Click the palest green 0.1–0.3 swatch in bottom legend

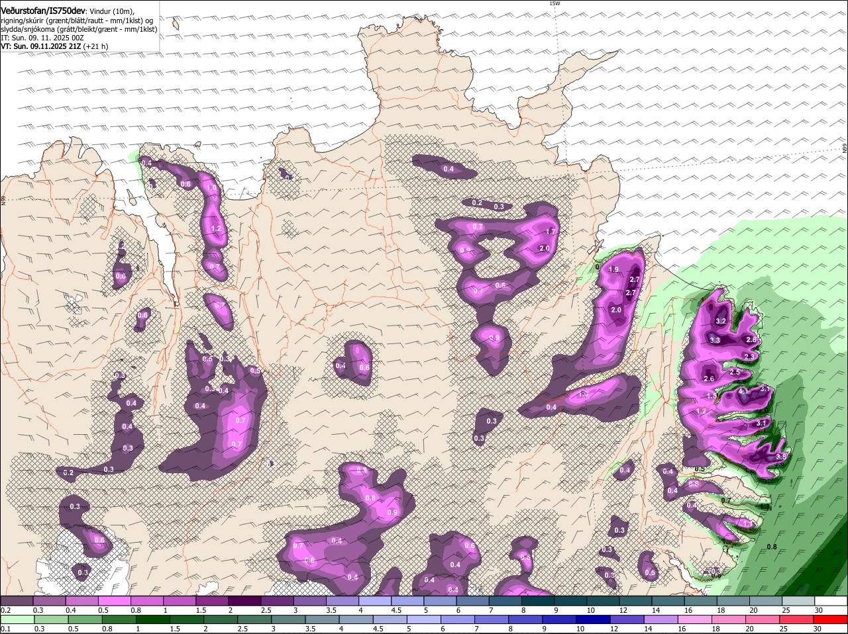point(17,619)
